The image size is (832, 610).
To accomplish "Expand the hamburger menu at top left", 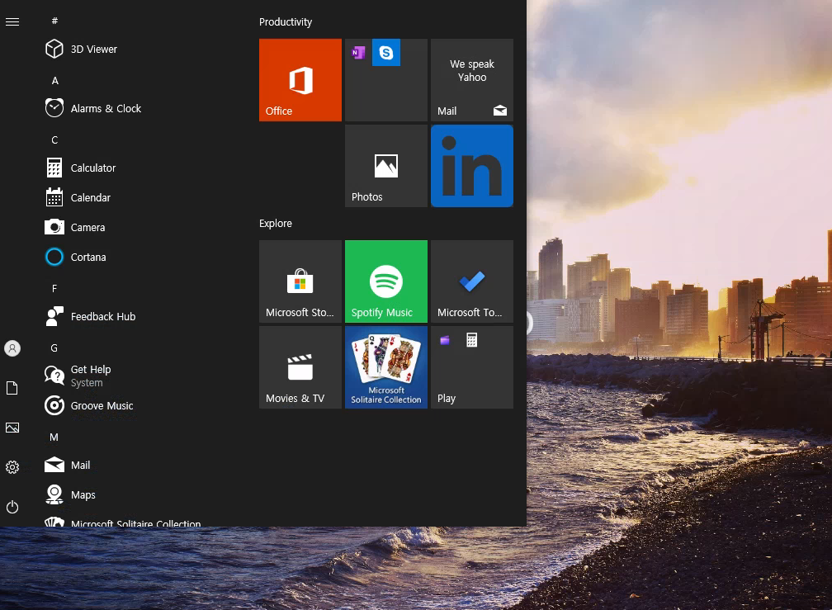I will [x=12, y=21].
